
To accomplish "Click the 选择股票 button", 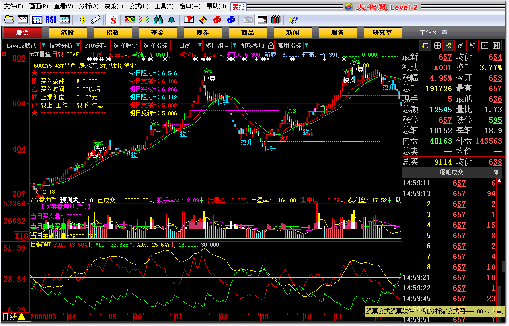I will (125, 45).
